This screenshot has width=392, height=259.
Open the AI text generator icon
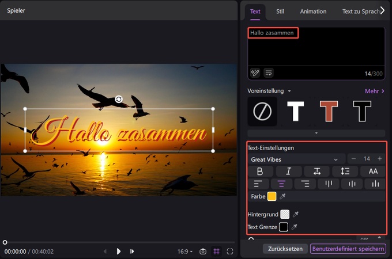(255, 73)
